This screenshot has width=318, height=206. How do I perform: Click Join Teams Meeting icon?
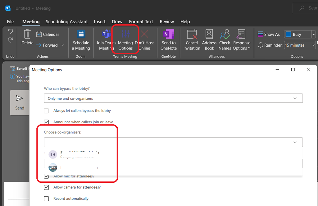[x=107, y=34]
